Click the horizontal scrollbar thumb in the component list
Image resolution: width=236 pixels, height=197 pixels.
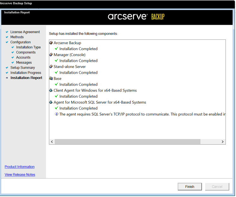(x=127, y=142)
